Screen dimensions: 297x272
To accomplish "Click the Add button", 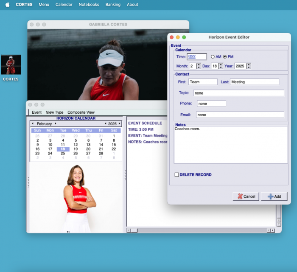I will pos(274,196).
